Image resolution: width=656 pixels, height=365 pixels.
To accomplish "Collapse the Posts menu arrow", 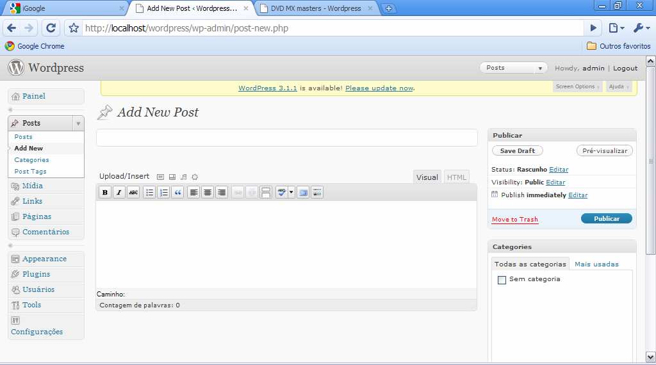I will pyautogui.click(x=78, y=124).
